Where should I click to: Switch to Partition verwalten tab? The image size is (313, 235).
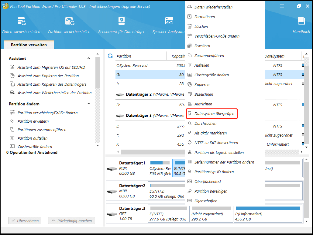(x=29, y=45)
